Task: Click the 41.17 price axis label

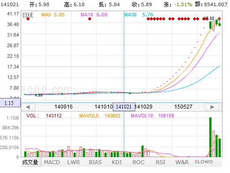Action: [x=13, y=14]
